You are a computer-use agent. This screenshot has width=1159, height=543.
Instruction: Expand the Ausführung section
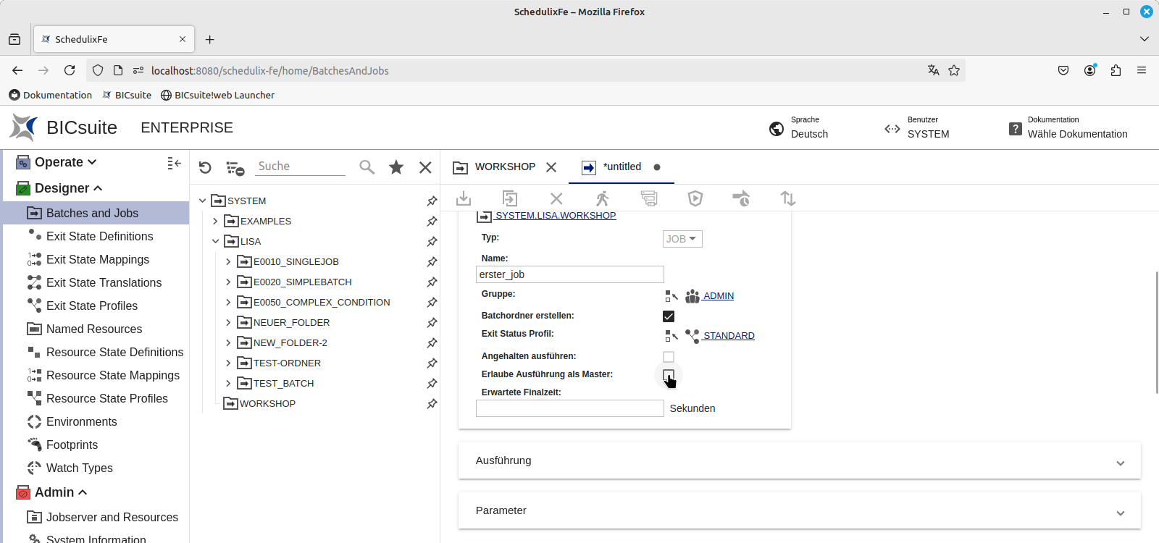coord(799,461)
